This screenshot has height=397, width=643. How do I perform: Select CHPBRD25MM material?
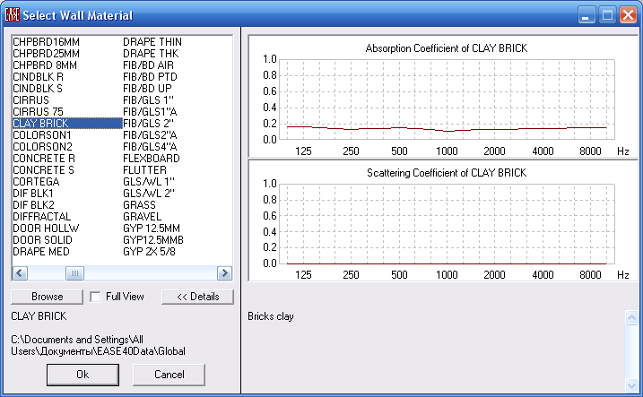(46, 54)
